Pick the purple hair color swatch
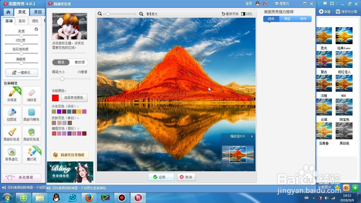The width and height of the screenshot is (361, 203). (x=59, y=112)
